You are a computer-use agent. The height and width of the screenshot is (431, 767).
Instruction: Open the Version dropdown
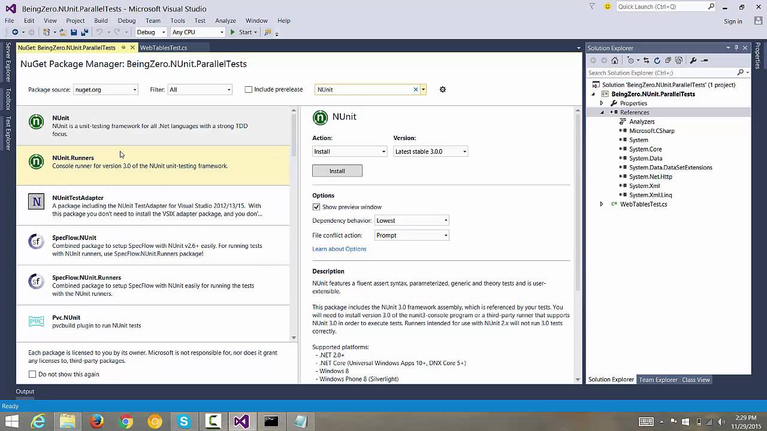click(430, 151)
